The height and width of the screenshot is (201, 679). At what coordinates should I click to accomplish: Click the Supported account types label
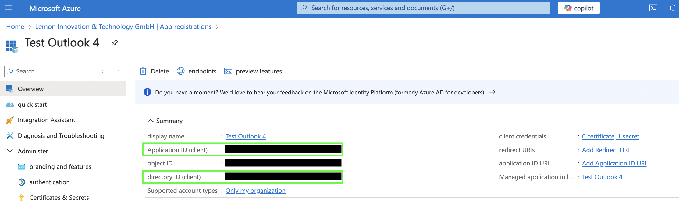point(182,191)
